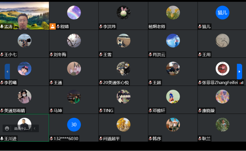Go to the next page of participants
This screenshot has height=151, width=246.
point(239,71)
